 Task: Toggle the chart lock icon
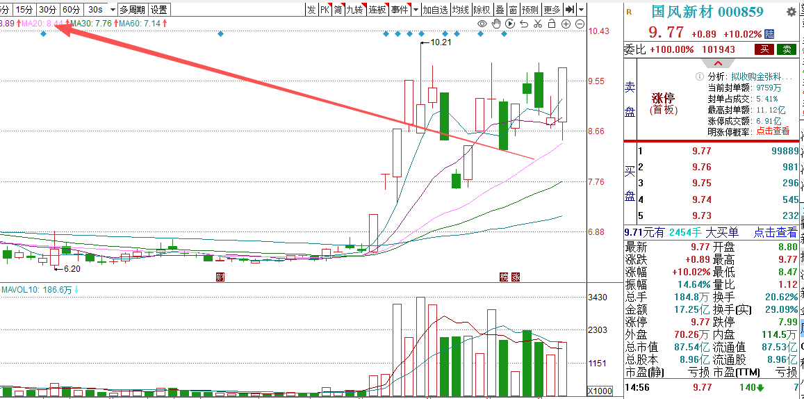552,24
